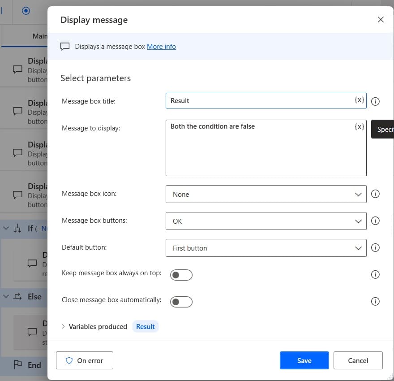Open the Message box icon dropdown

pos(266,194)
